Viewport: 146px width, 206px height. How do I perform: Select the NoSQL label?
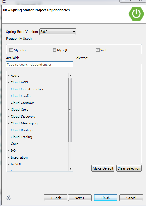[x=16, y=164]
